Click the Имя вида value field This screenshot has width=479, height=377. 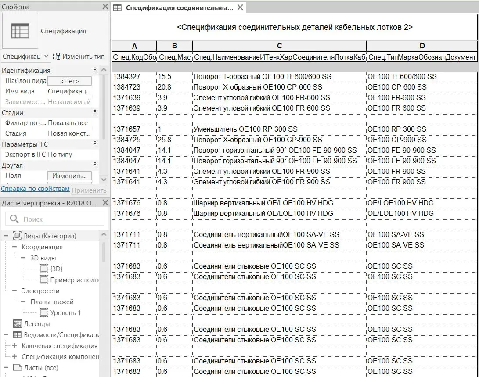69,91
